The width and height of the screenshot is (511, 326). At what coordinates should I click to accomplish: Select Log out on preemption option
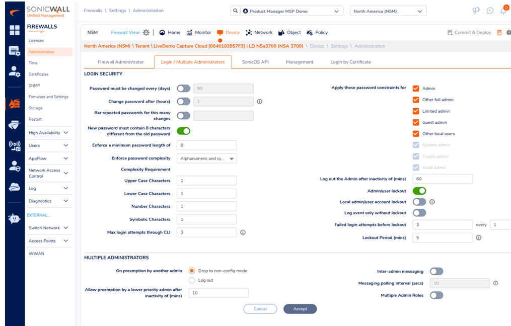click(x=192, y=280)
